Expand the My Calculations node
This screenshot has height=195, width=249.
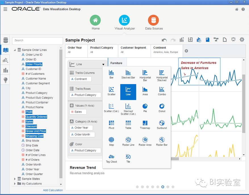[x=15, y=184]
